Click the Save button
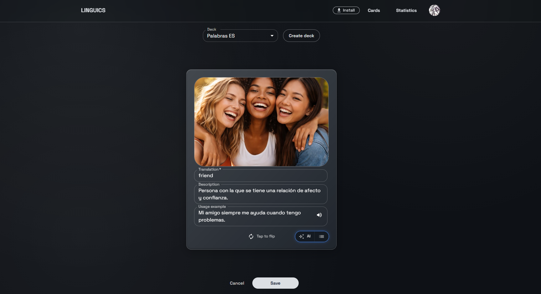 pyautogui.click(x=275, y=283)
